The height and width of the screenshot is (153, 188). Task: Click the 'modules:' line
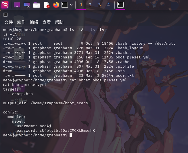point(17,117)
